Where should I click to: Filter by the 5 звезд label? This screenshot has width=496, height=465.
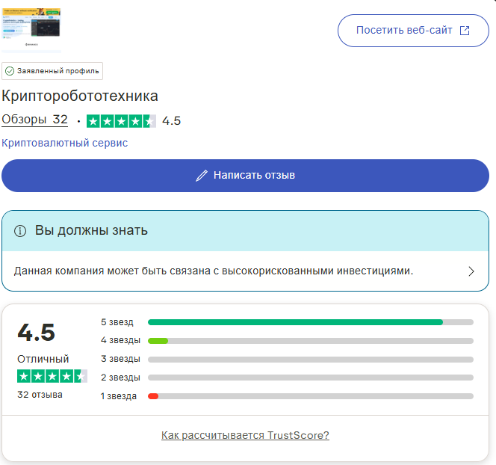[117, 322]
